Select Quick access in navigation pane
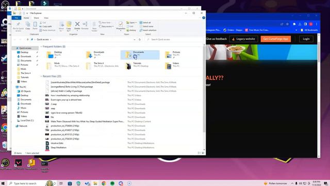The height and width of the screenshot is (186, 330). (x=25, y=48)
